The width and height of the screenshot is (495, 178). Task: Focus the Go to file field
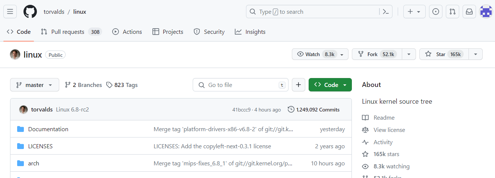[x=240, y=85]
